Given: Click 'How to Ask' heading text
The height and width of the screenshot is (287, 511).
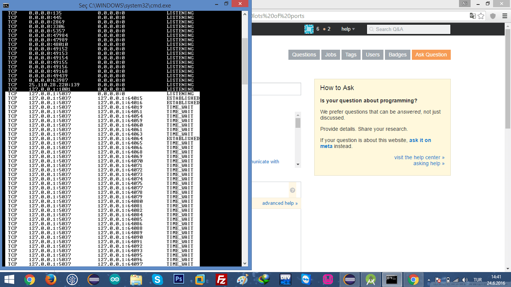Looking at the screenshot, I should tap(337, 88).
